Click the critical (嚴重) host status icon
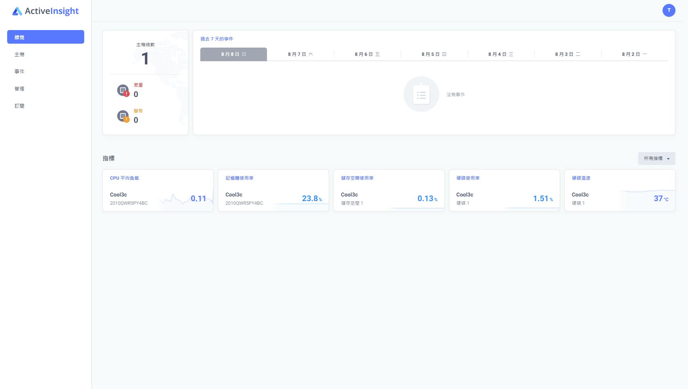This screenshot has height=389, width=688. (x=123, y=90)
